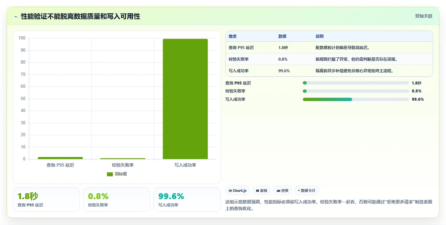Open the 0.8% stat card
446x225 pixels.
117,199
